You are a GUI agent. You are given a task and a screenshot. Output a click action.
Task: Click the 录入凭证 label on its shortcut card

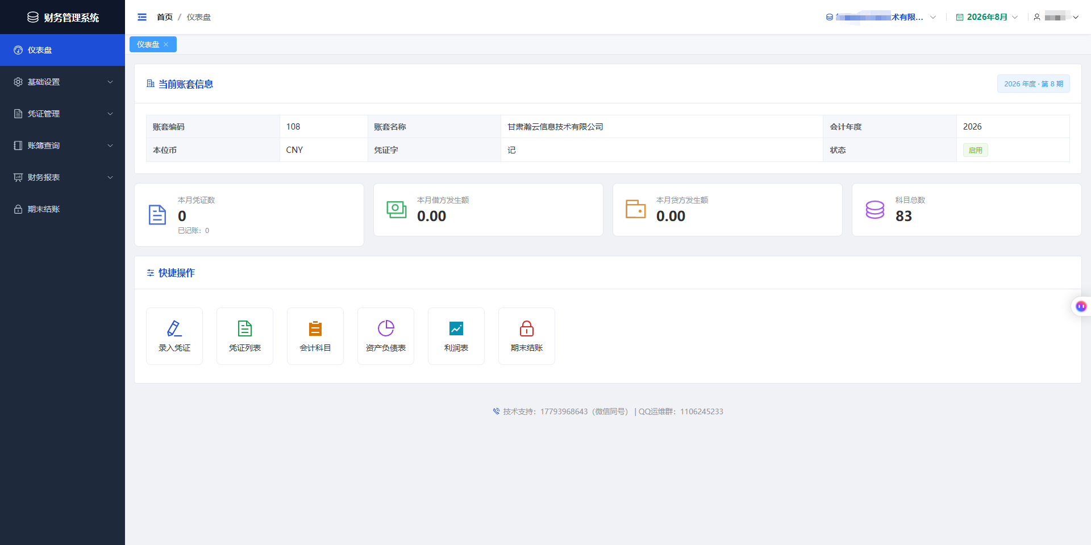click(x=174, y=348)
